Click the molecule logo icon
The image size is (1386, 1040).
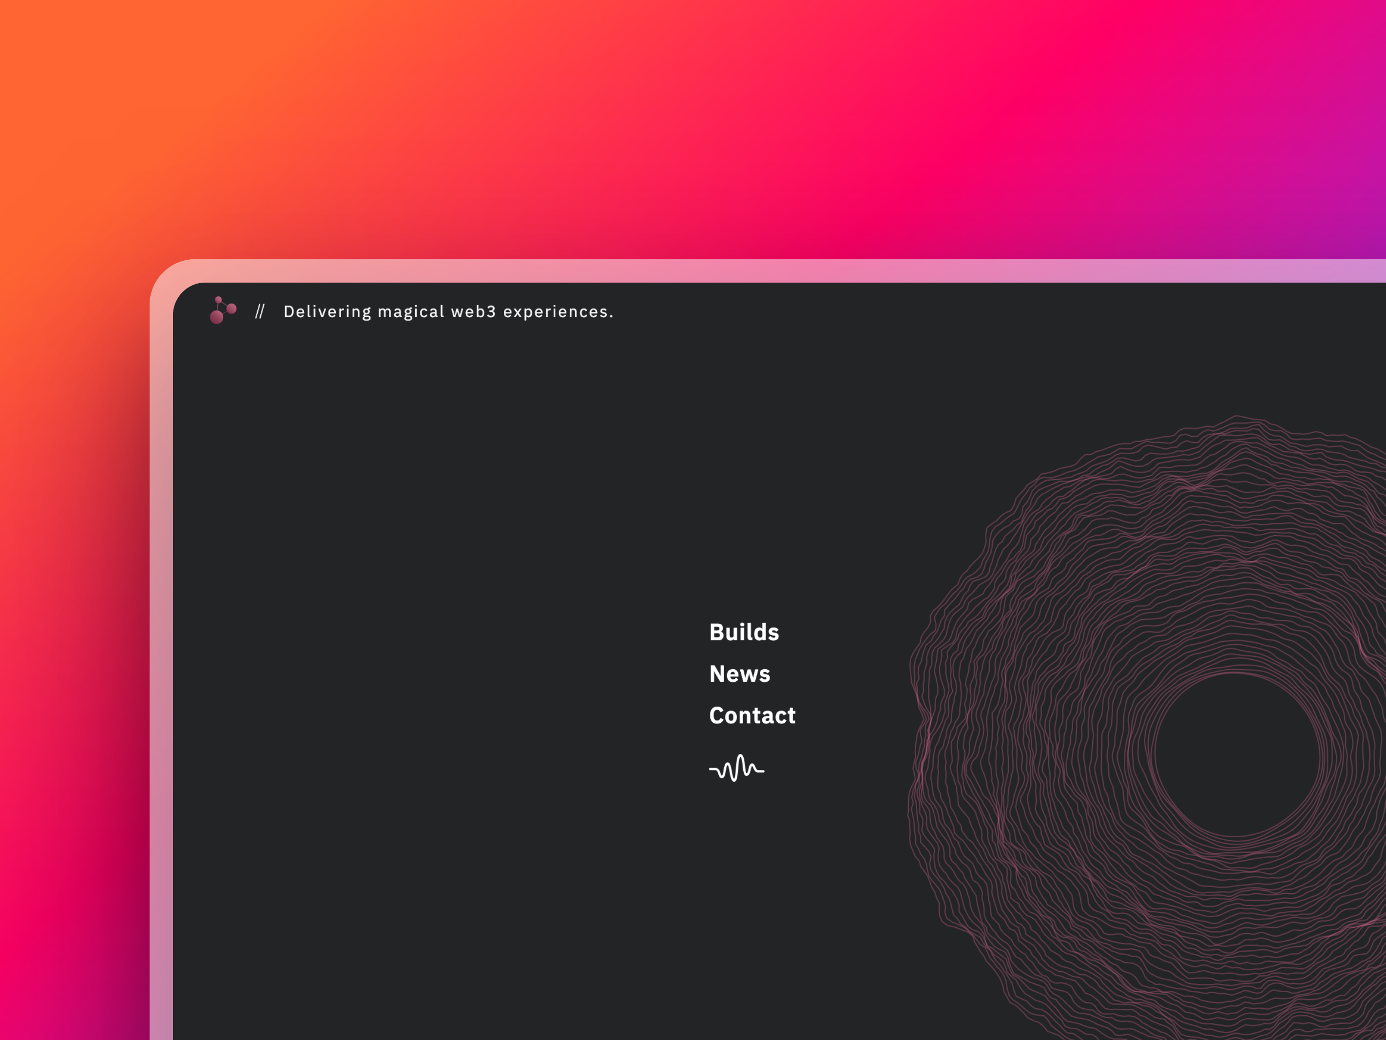click(x=222, y=310)
